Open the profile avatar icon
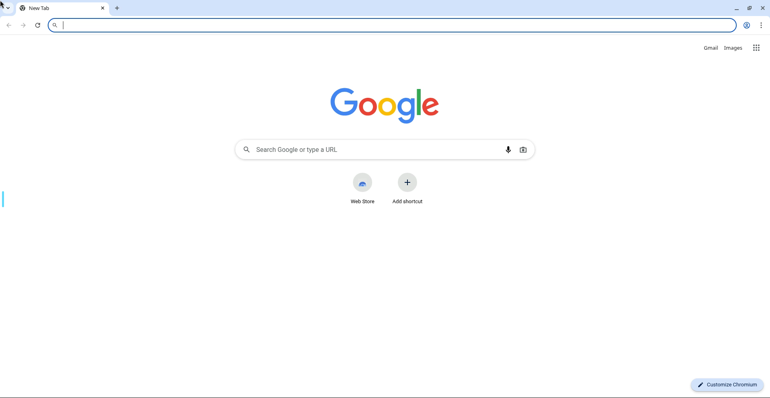The width and height of the screenshot is (770, 398). pos(747,25)
